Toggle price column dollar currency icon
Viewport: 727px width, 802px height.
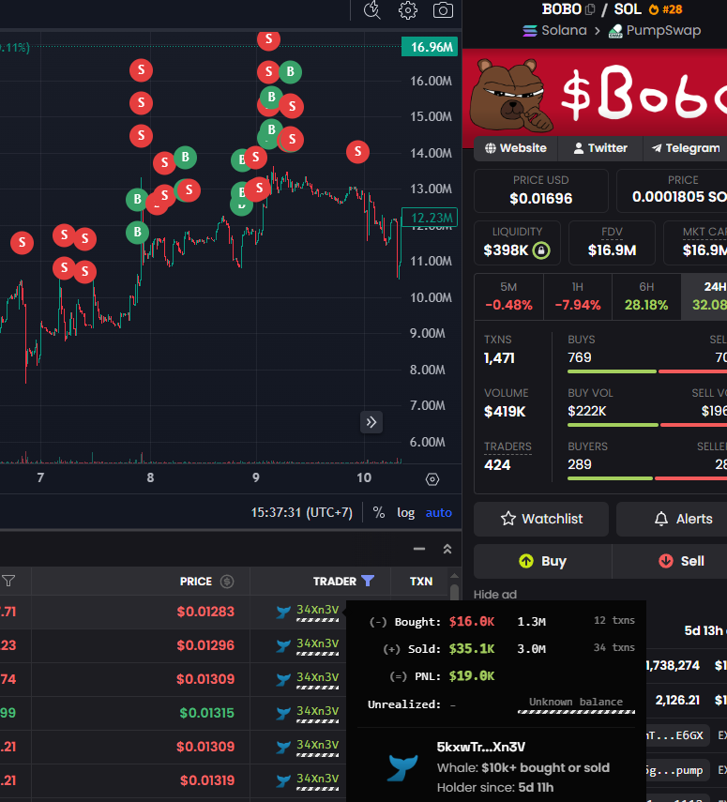coord(227,582)
